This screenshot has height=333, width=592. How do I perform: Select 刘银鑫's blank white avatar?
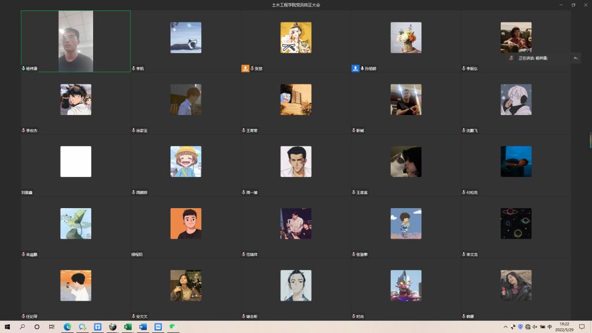pyautogui.click(x=76, y=161)
